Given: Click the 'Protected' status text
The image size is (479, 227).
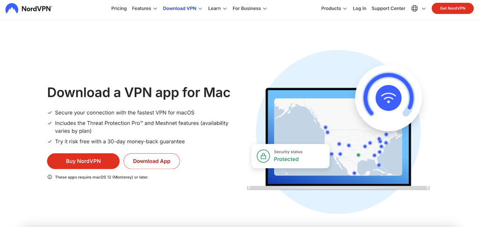Looking at the screenshot, I should click(286, 159).
